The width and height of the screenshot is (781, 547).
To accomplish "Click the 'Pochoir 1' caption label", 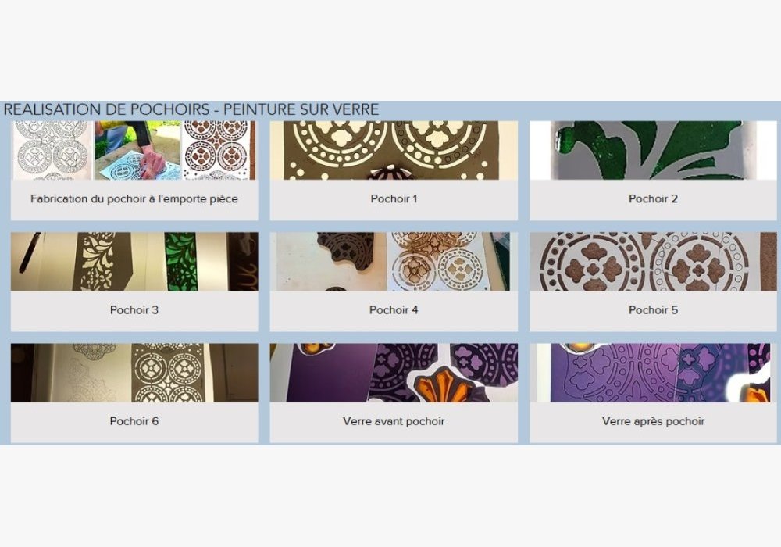I will pos(394,198).
